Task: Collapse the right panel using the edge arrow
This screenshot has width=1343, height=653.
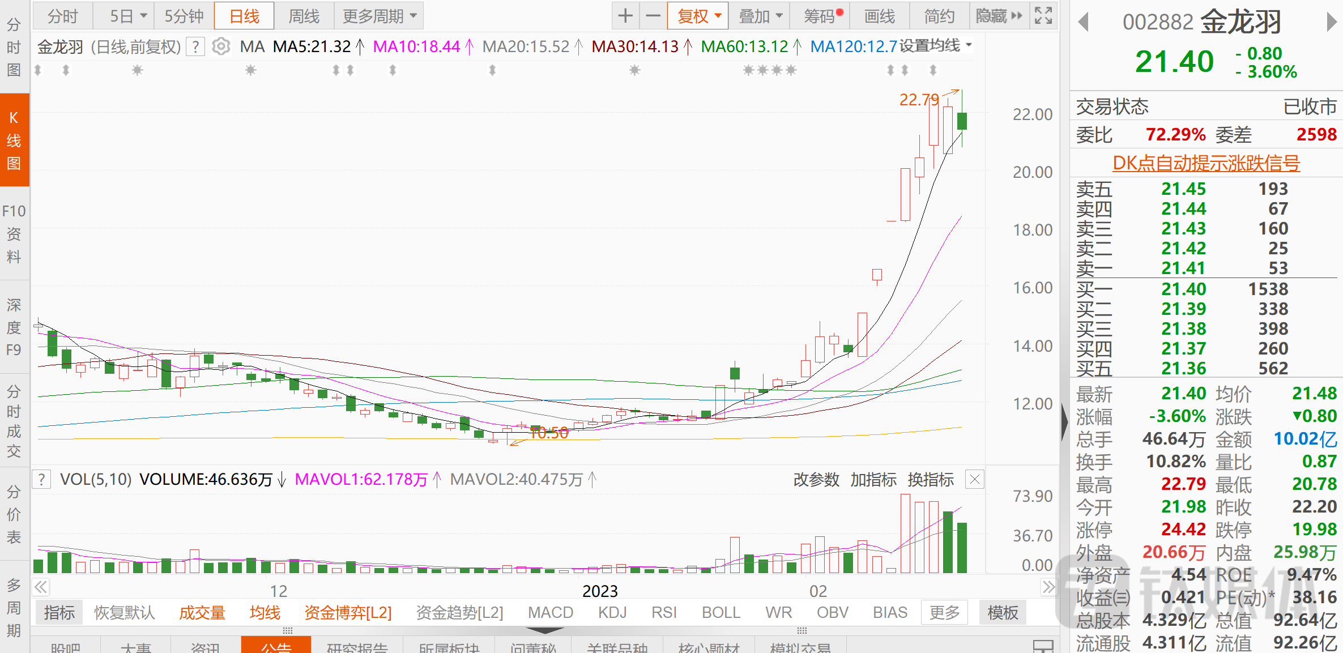Action: click(1064, 421)
